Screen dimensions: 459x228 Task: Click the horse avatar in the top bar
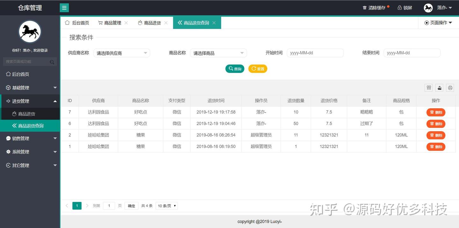[x=428, y=7]
